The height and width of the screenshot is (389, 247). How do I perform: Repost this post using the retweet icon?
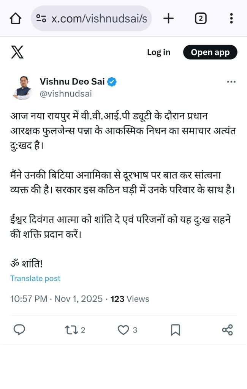pyautogui.click(x=71, y=330)
